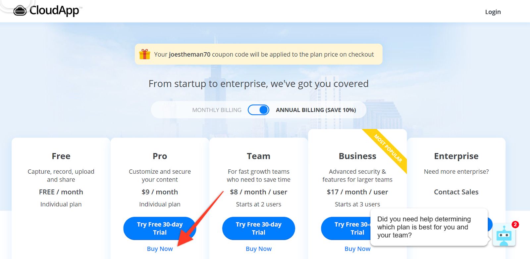Select the Monthly Billing label
Viewport: 530px width, 259px height.
point(217,110)
